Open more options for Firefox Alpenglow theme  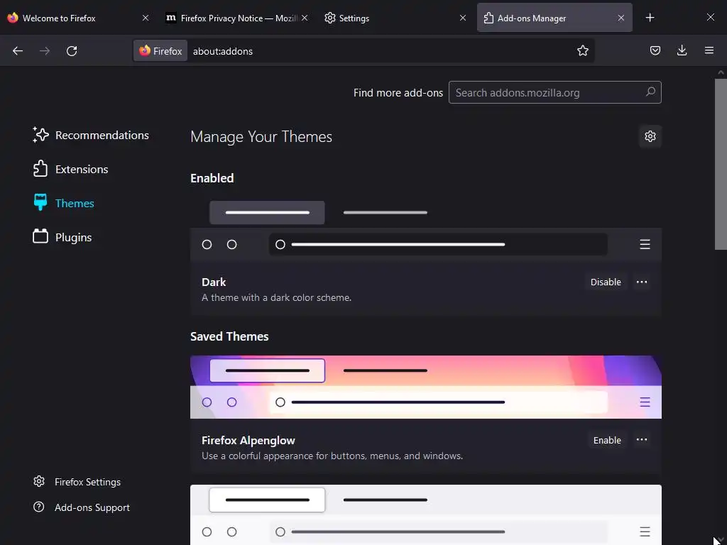click(x=642, y=440)
